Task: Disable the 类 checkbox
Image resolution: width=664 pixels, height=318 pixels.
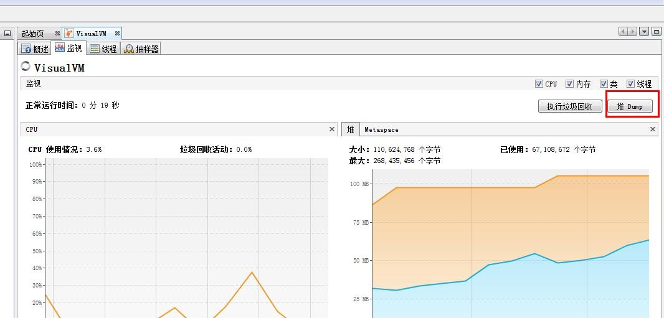Action: pyautogui.click(x=604, y=84)
